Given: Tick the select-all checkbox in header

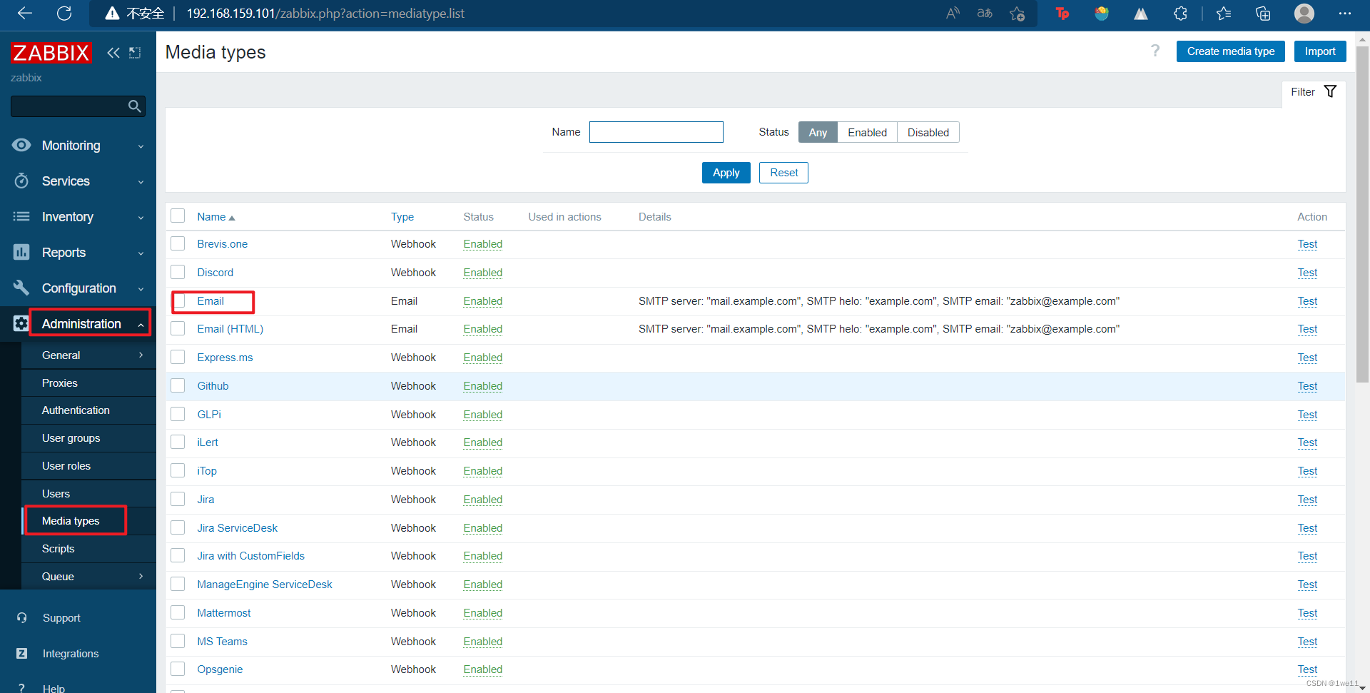Looking at the screenshot, I should (178, 216).
